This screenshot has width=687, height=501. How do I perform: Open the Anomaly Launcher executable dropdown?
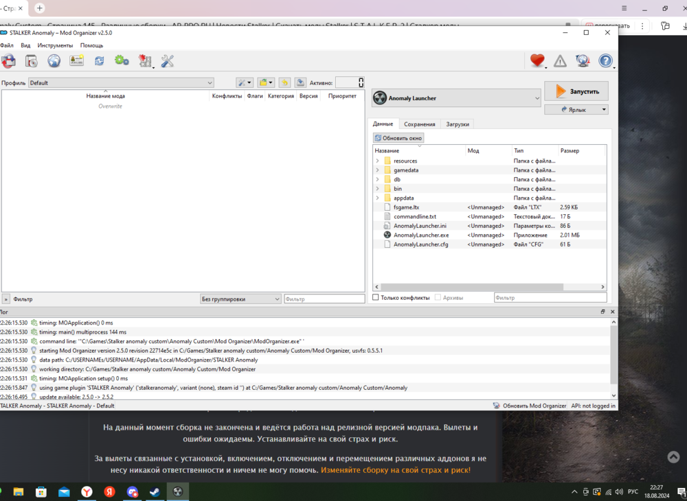coord(456,98)
